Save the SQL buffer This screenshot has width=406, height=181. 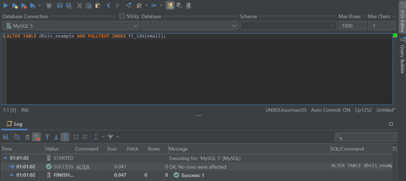60,5
